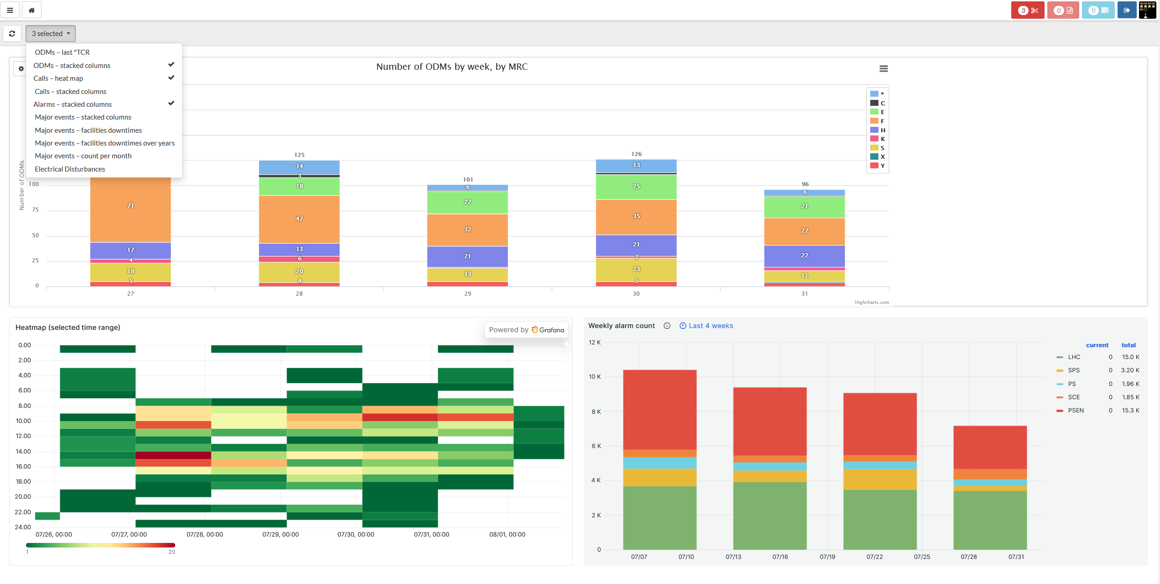This screenshot has height=584, width=1160.
Task: Click the logout arrow icon
Action: (1127, 10)
